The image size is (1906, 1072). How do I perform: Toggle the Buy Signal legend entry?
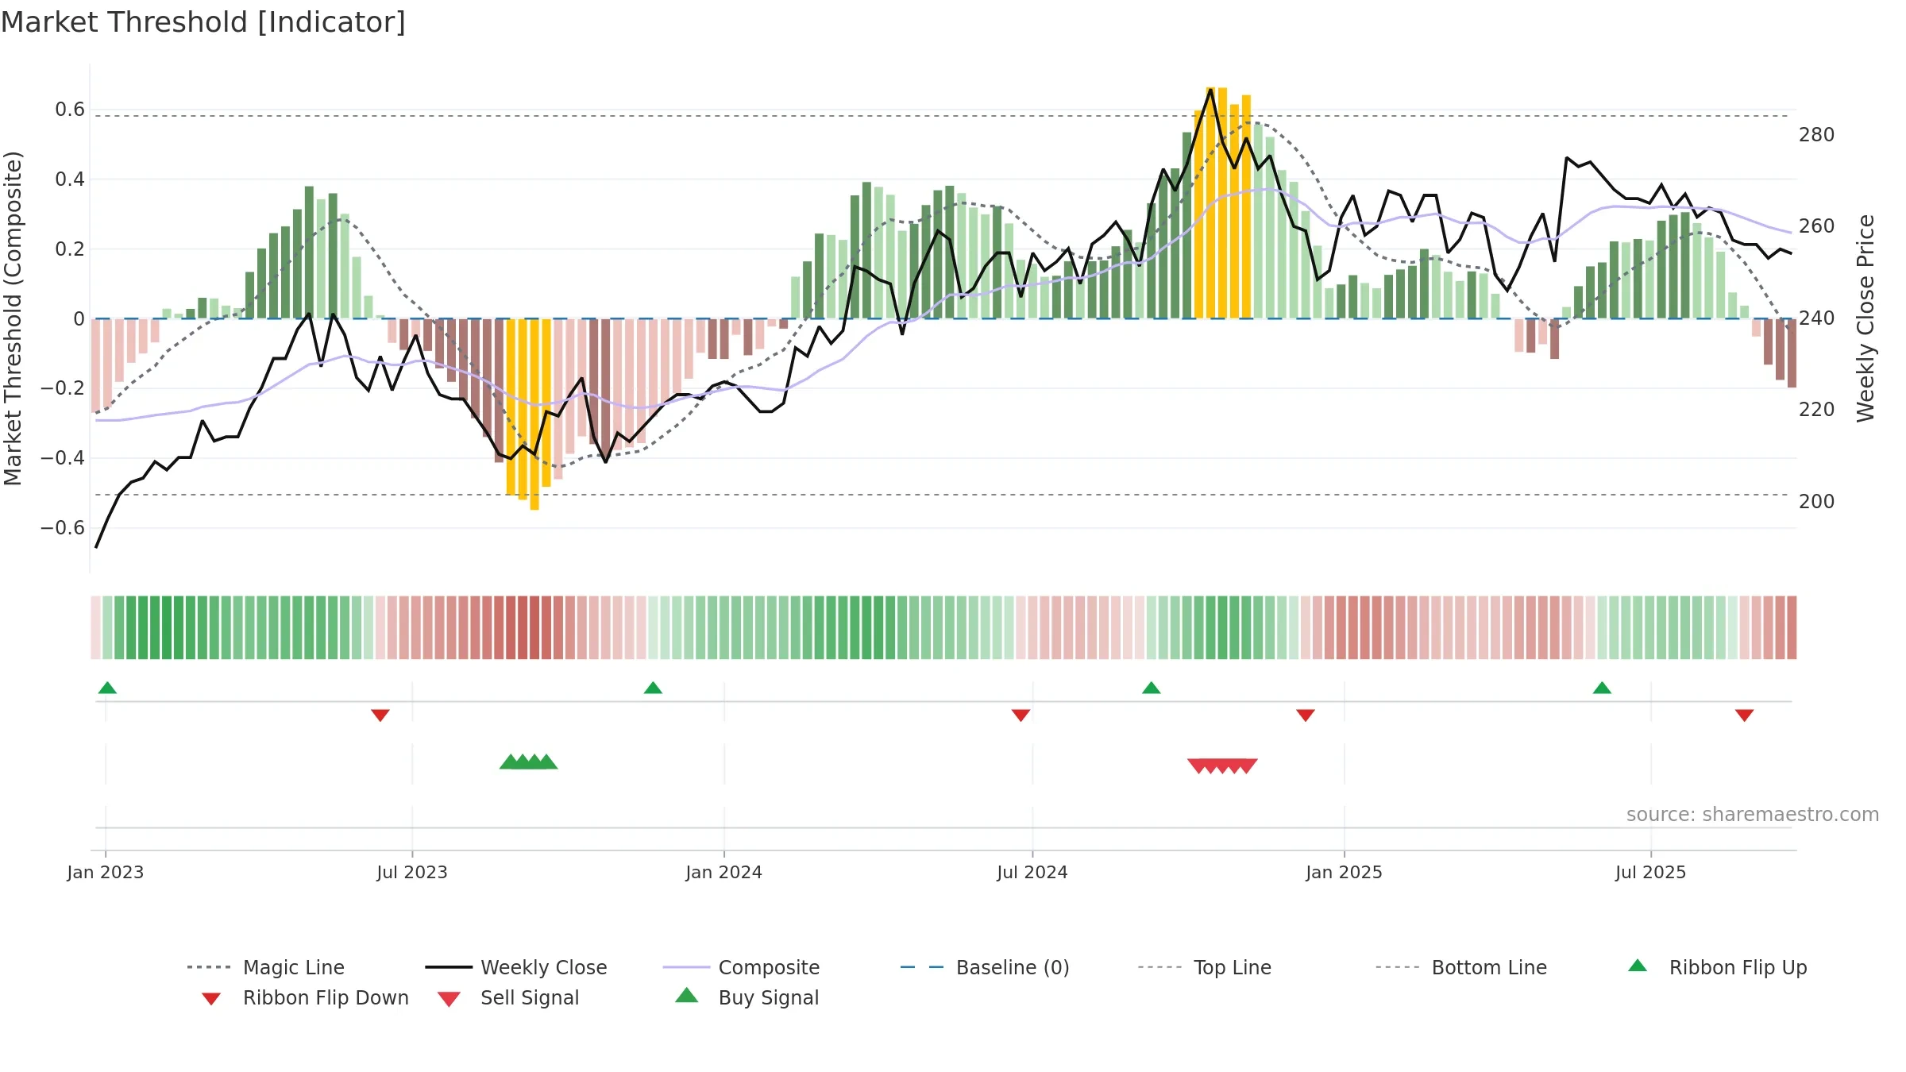(747, 997)
